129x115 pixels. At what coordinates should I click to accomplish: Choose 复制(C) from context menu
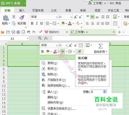pyautogui.click(x=52, y=63)
